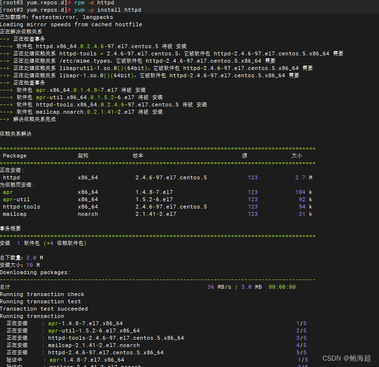Click 'mailcap.noarch.0.2.1.41-2.el7' package text
This screenshot has width=379, height=367.
point(85,112)
